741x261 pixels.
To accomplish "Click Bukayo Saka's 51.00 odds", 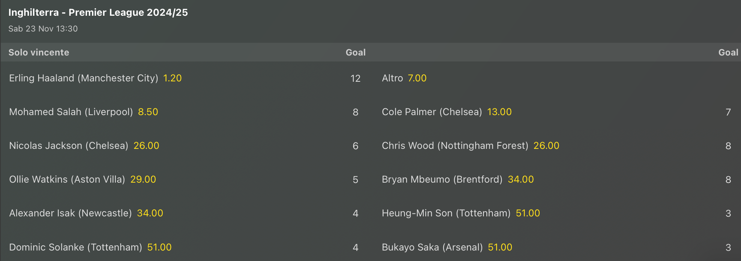I will (x=500, y=247).
